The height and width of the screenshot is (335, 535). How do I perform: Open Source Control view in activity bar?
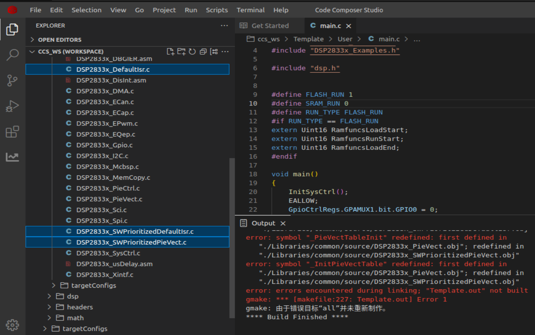(x=12, y=80)
